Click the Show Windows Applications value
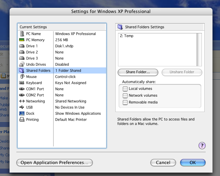This screenshot has width=220, height=176. [78, 113]
